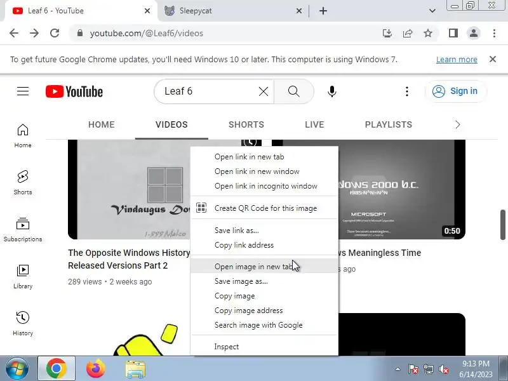Choose Open link in new tab
The height and width of the screenshot is (381, 508).
coord(264,157)
